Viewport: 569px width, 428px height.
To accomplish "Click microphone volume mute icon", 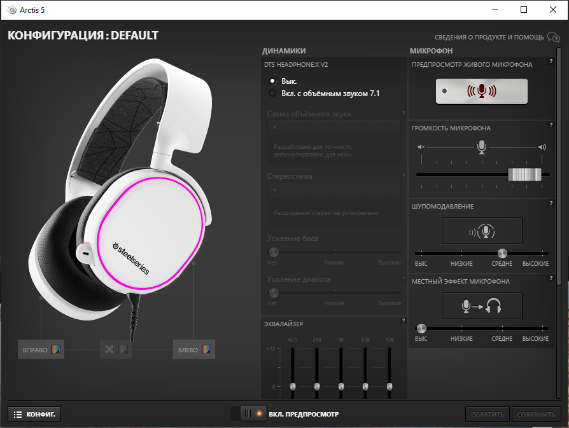I will [x=421, y=147].
